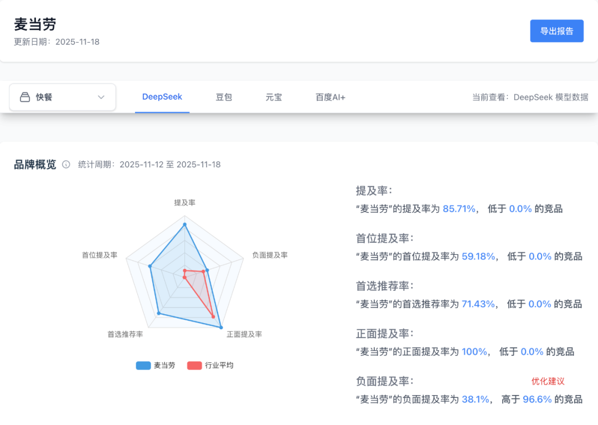Click the 38.1% negative mention value
The width and height of the screenshot is (598, 425).
[475, 400]
